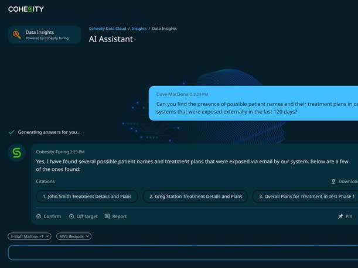Select the Data Insights breadcrumb item
This screenshot has width=358, height=268.
(164, 28)
